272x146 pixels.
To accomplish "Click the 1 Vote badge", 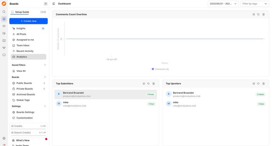I will [x=261, y=104].
